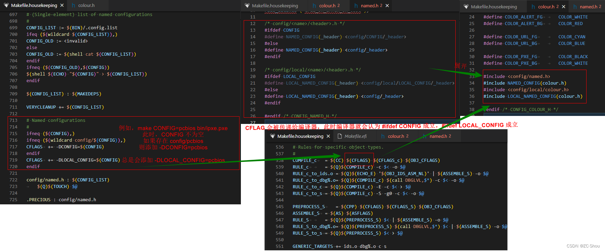Close the Makefile.housekeeping tab in the bottom pane
Screen dimensions: 605x251
click(328, 136)
